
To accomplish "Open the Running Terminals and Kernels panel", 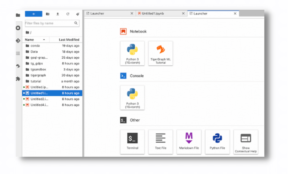I will (18, 28).
